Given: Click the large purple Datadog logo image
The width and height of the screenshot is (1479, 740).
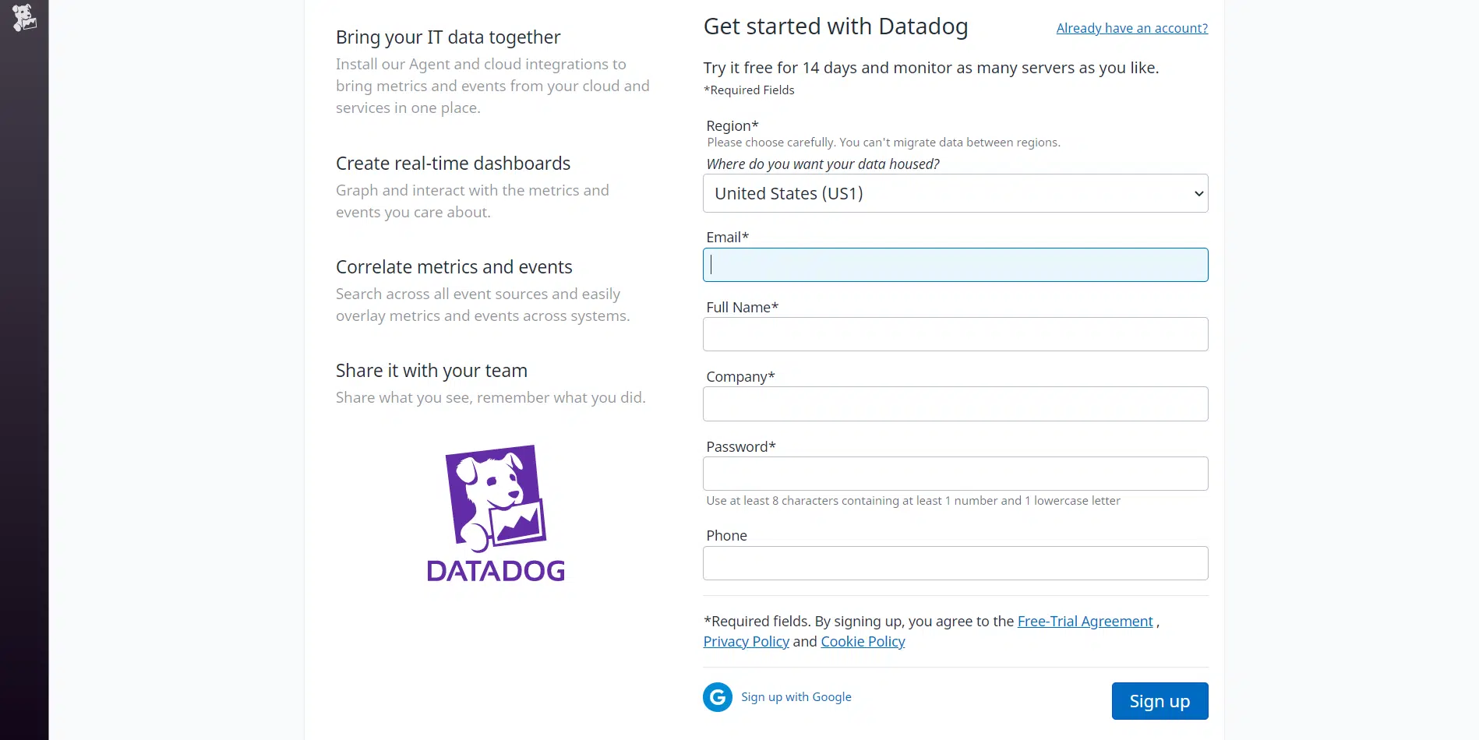Looking at the screenshot, I should coord(496,513).
